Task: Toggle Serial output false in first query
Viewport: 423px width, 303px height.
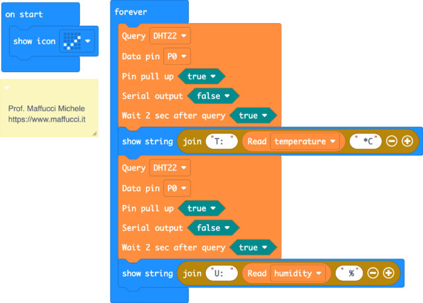Action: pos(213,96)
